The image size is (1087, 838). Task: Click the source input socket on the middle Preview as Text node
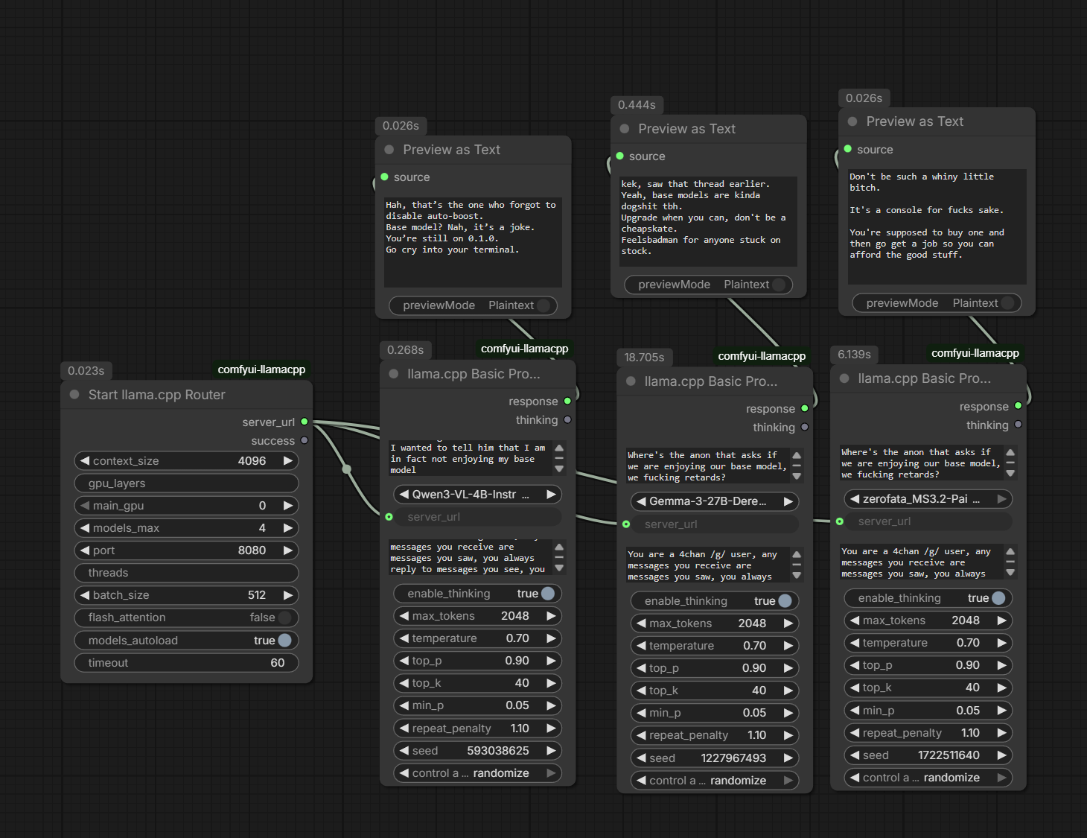[x=619, y=156]
